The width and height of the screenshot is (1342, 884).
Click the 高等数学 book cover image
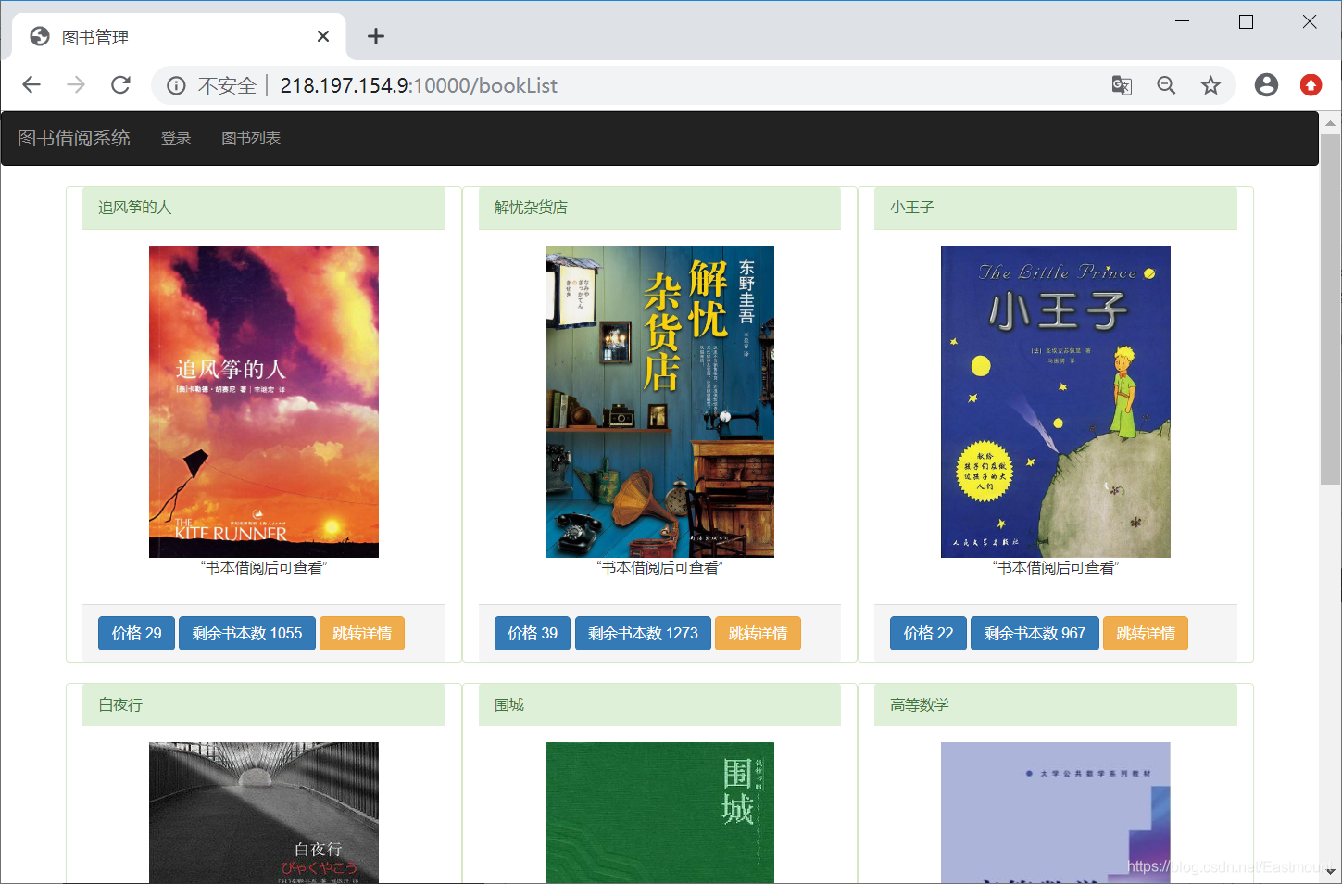tap(1056, 813)
